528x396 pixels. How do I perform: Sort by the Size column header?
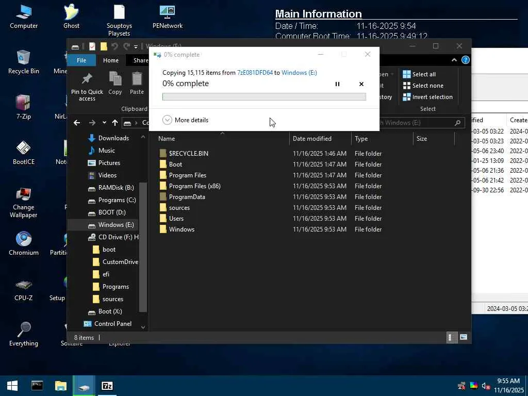click(422, 138)
